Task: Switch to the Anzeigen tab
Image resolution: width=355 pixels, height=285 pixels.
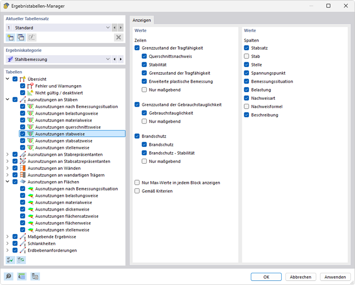Action: (141, 21)
